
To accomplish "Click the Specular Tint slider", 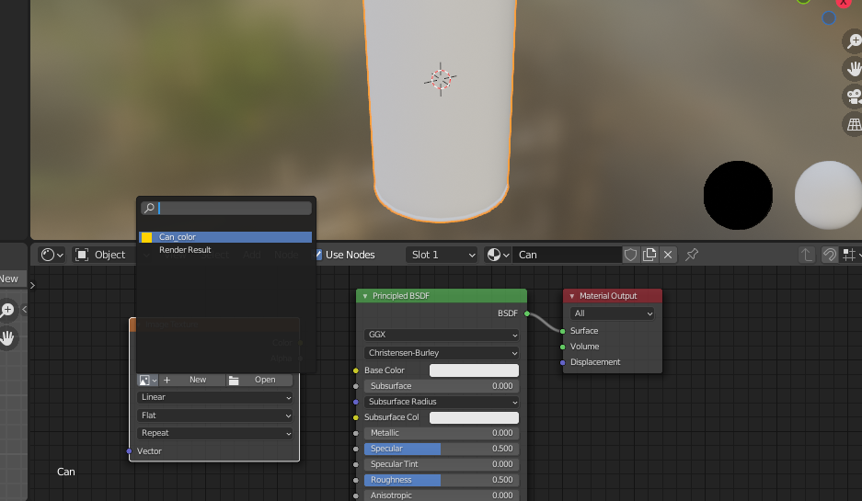I will [442, 464].
